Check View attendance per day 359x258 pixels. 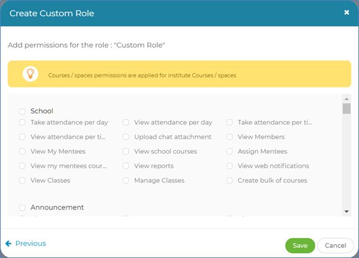pyautogui.click(x=126, y=122)
